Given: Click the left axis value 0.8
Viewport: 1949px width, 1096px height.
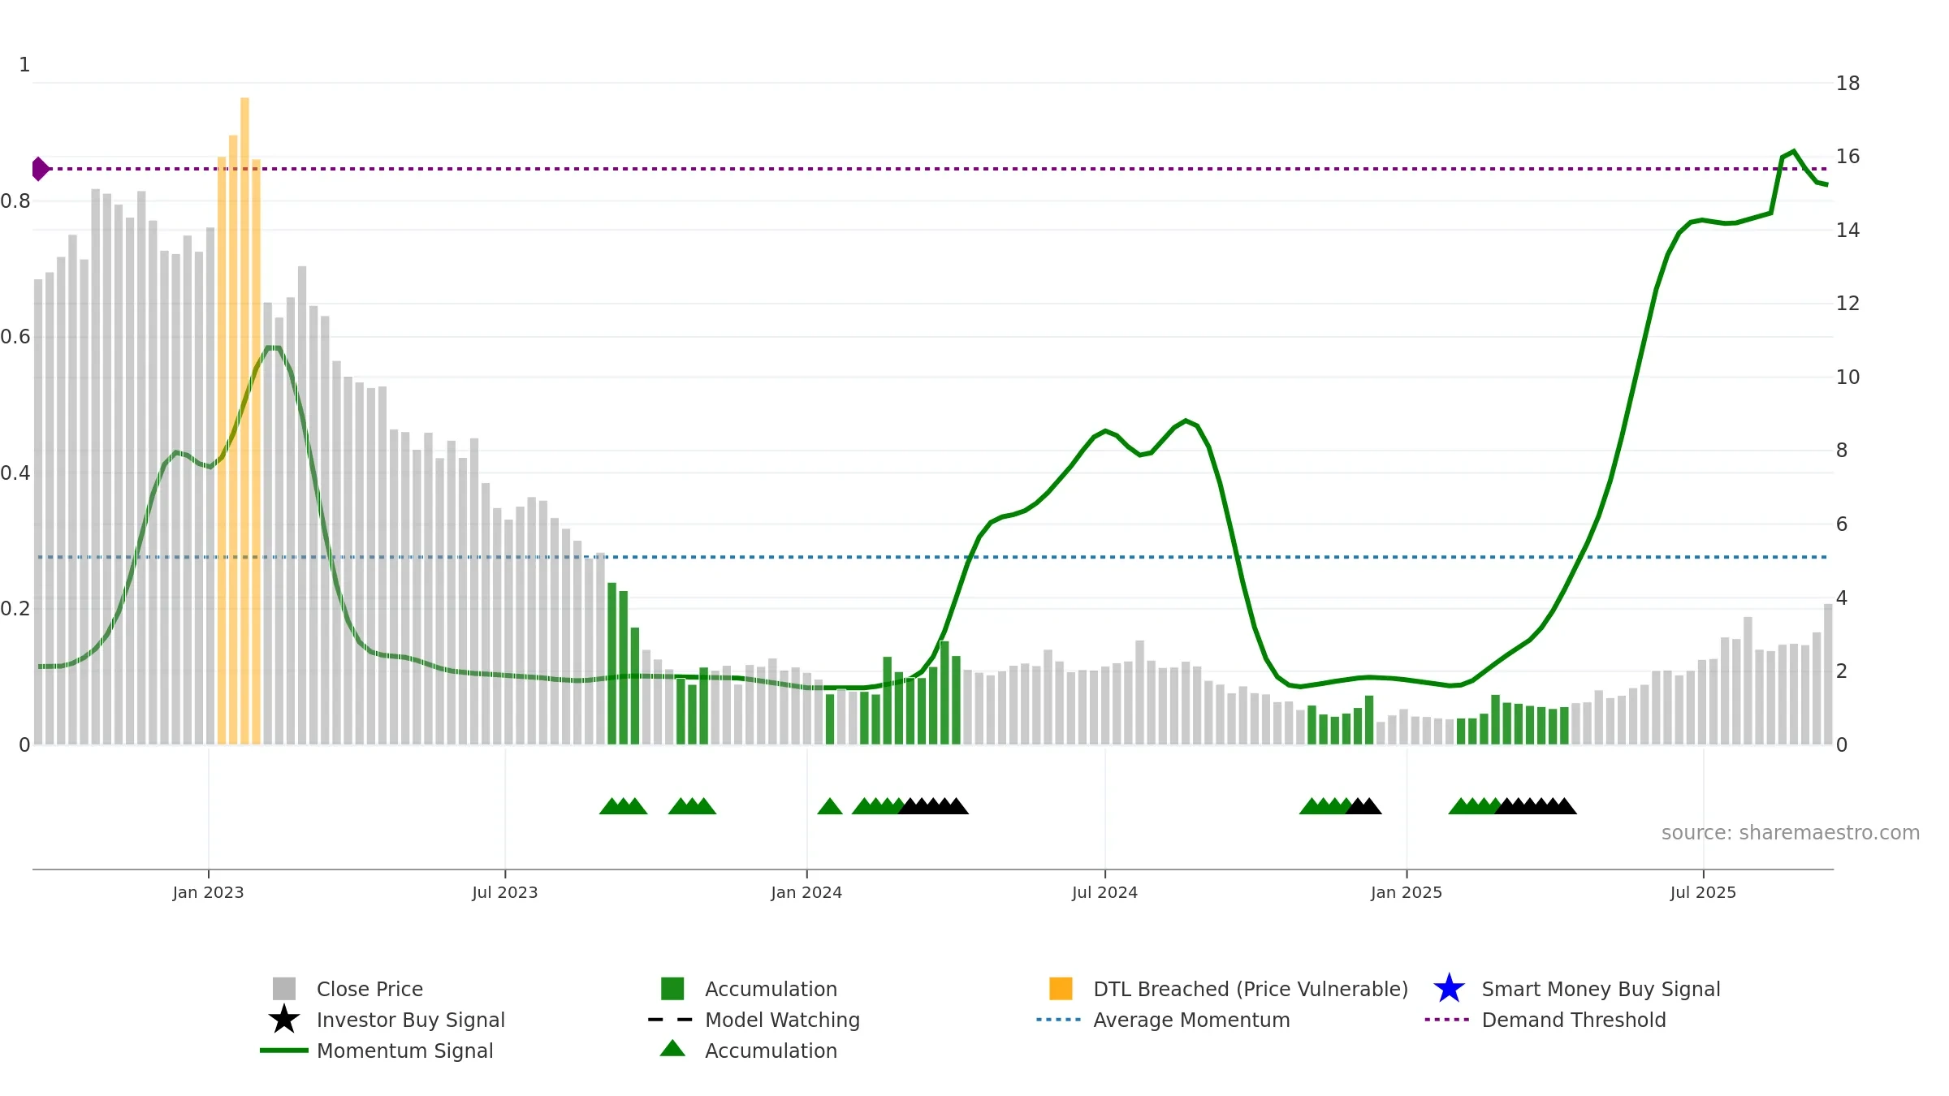Looking at the screenshot, I should tap(15, 201).
